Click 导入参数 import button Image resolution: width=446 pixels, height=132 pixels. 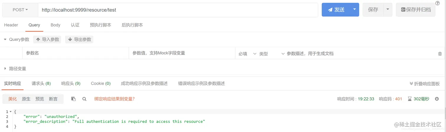[47, 39]
